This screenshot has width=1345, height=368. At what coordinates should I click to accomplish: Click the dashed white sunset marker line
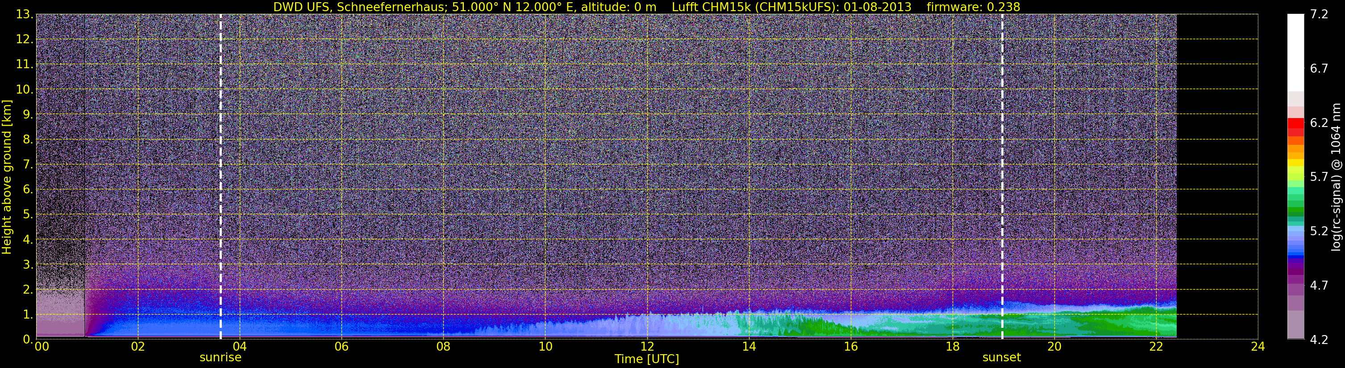point(1003,177)
